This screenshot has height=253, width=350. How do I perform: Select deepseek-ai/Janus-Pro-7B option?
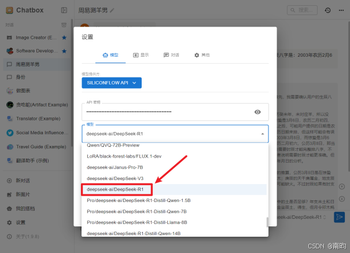[x=175, y=167]
